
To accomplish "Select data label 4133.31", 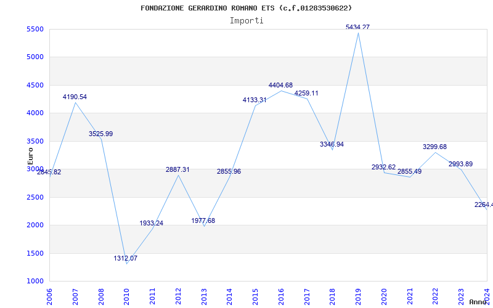I will 255,100.
